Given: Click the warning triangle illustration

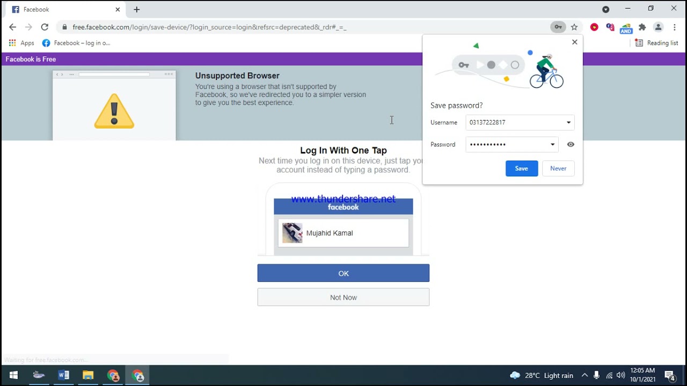Looking at the screenshot, I should click(114, 111).
